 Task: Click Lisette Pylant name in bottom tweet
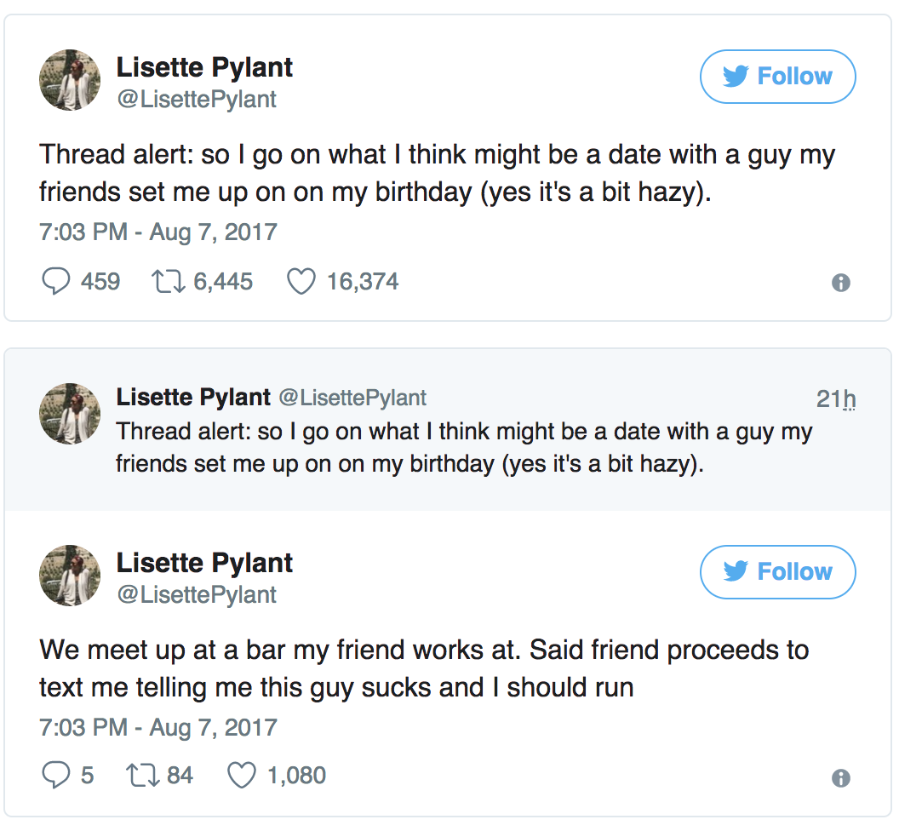204,563
